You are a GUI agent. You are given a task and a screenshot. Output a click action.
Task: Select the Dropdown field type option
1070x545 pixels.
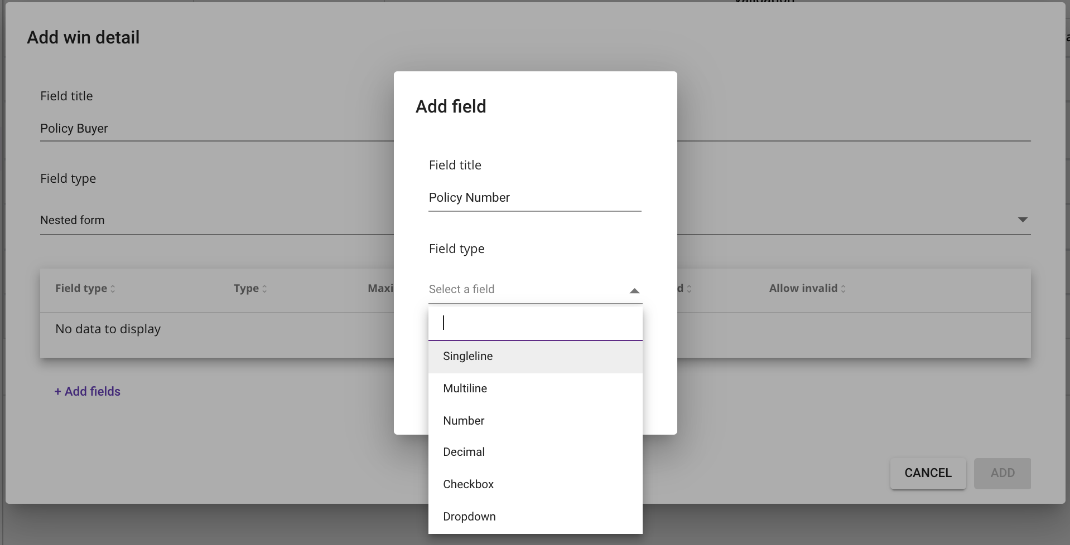[469, 517]
